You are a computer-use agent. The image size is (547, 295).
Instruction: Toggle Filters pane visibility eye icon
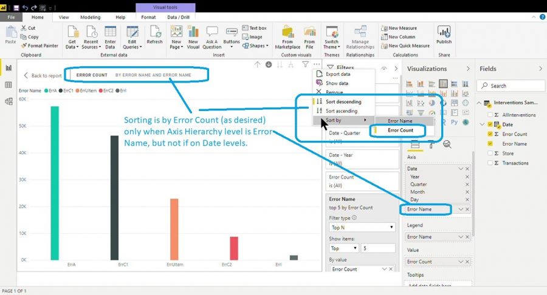click(384, 69)
